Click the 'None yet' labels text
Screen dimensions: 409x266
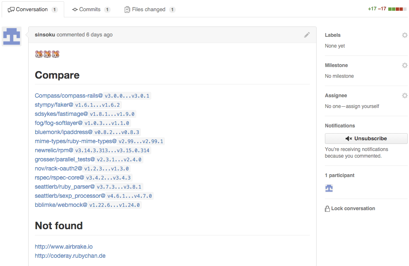(335, 46)
